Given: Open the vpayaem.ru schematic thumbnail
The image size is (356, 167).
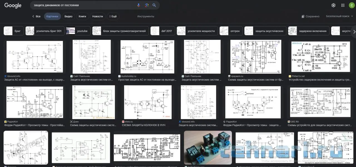Looking at the screenshot, I should coord(256,57).
